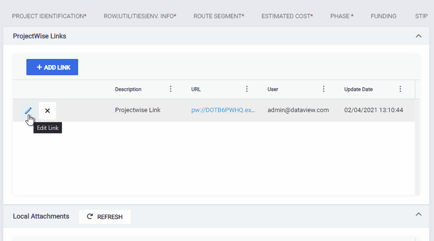Image resolution: width=434 pixels, height=241 pixels.
Task: Open Update Date column options menu
Action: (400, 89)
